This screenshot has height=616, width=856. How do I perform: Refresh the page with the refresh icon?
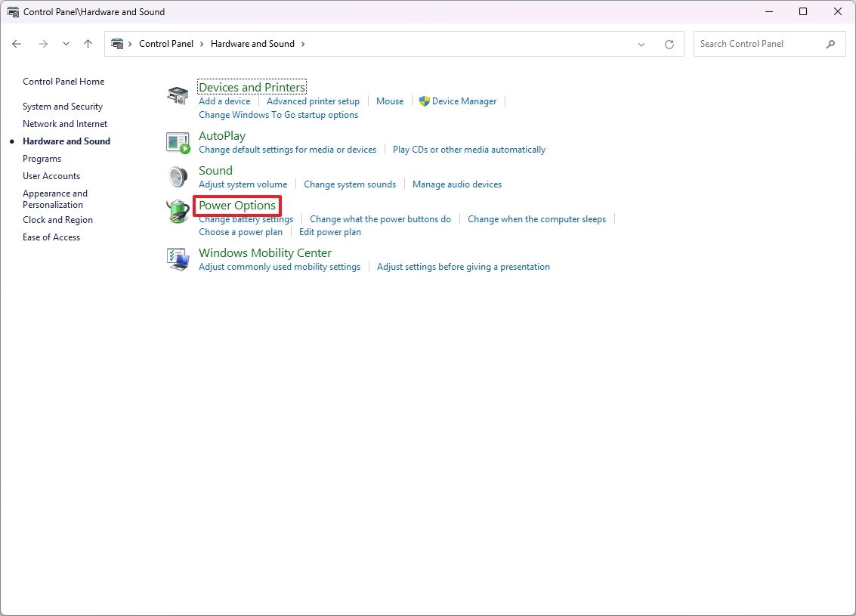[x=669, y=44]
